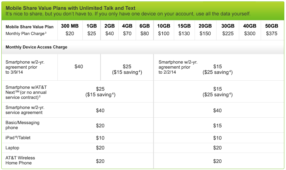Choose the 6GB plan column

click(x=145, y=26)
